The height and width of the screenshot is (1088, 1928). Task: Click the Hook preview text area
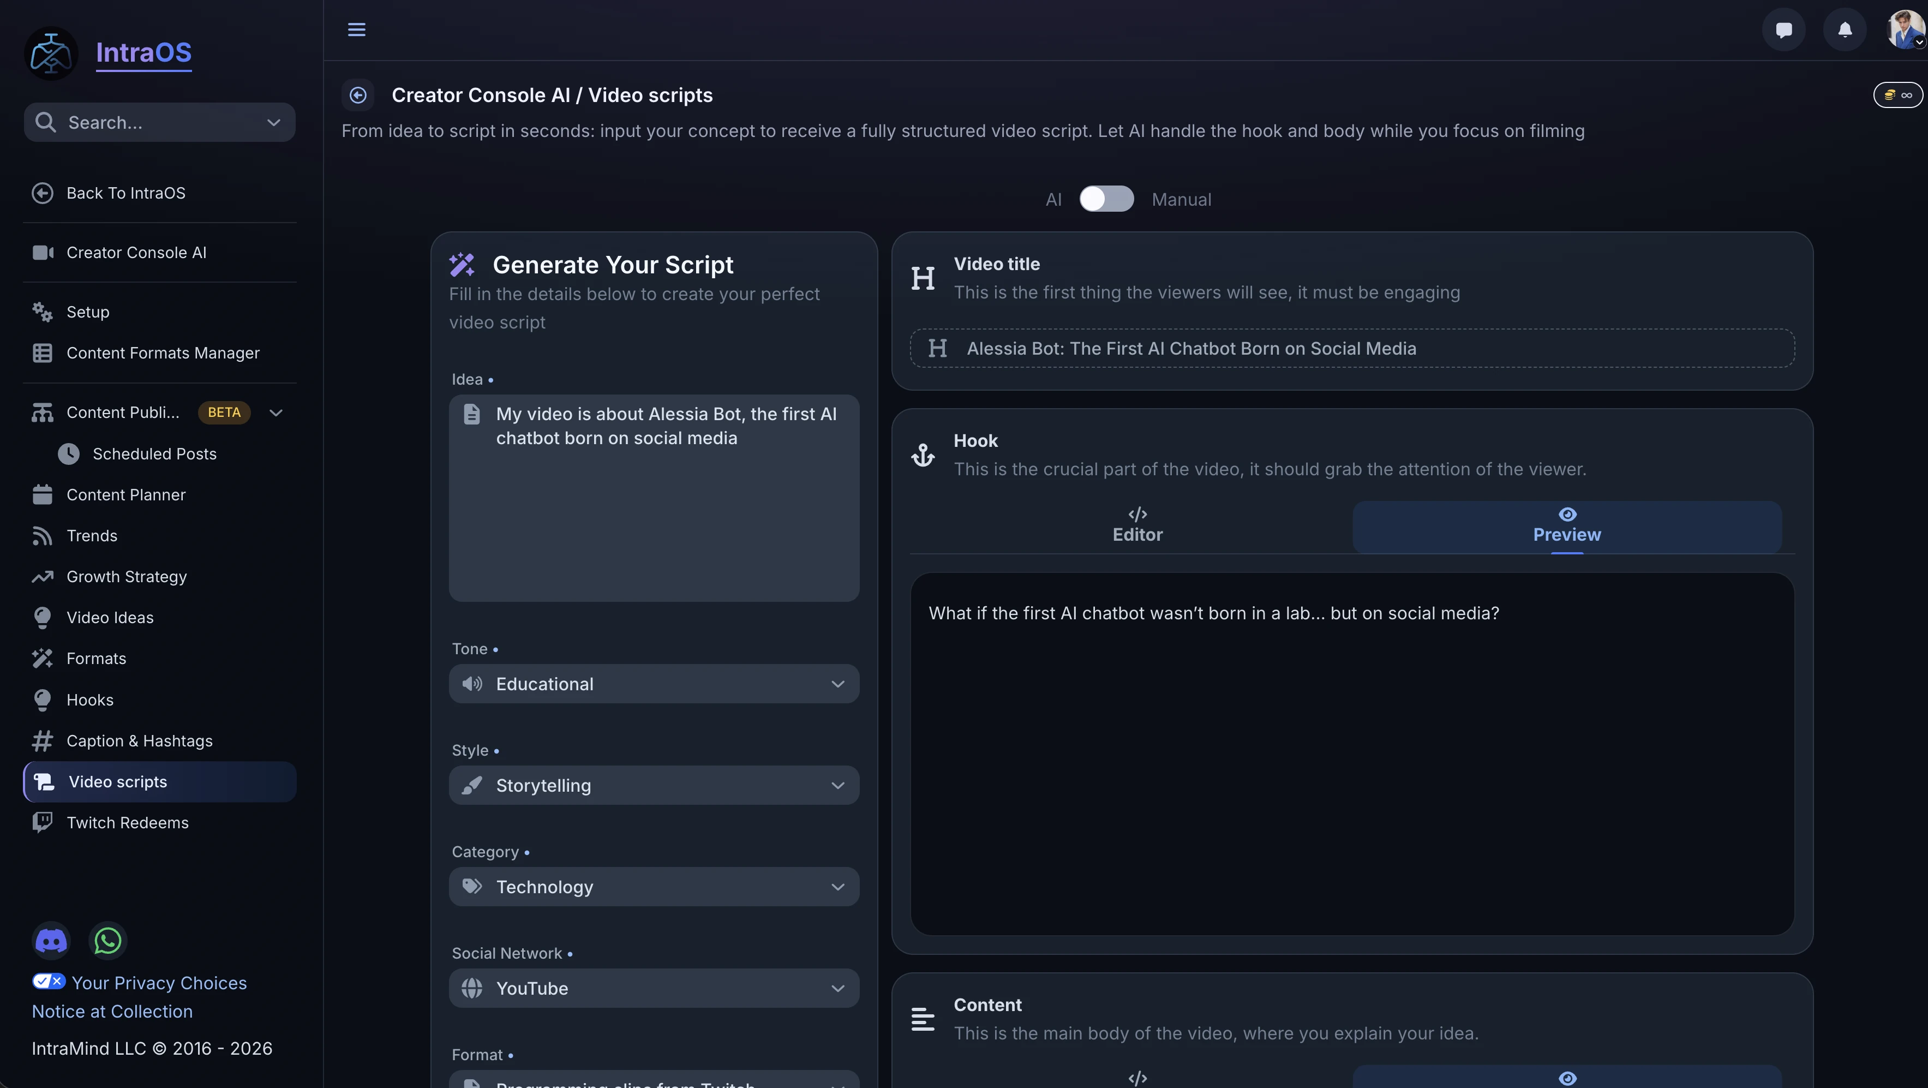[1352, 754]
